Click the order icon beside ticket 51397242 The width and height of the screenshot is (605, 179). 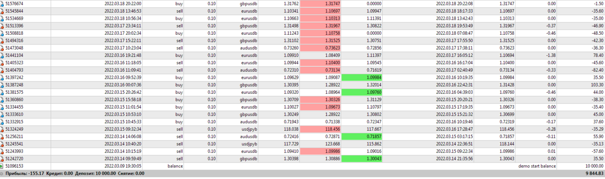pyautogui.click(x=2, y=77)
